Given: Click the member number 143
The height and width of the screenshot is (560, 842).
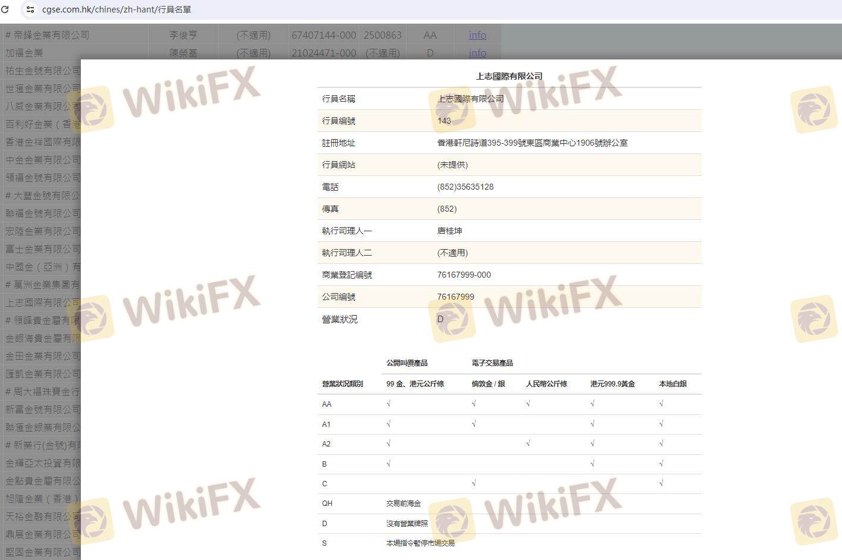Looking at the screenshot, I should tap(444, 121).
